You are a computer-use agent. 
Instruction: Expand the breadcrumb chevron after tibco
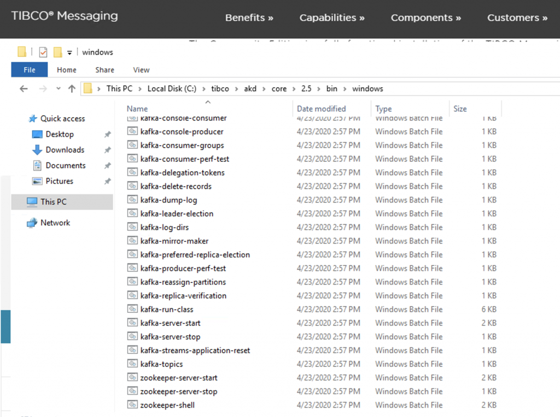[x=236, y=88]
